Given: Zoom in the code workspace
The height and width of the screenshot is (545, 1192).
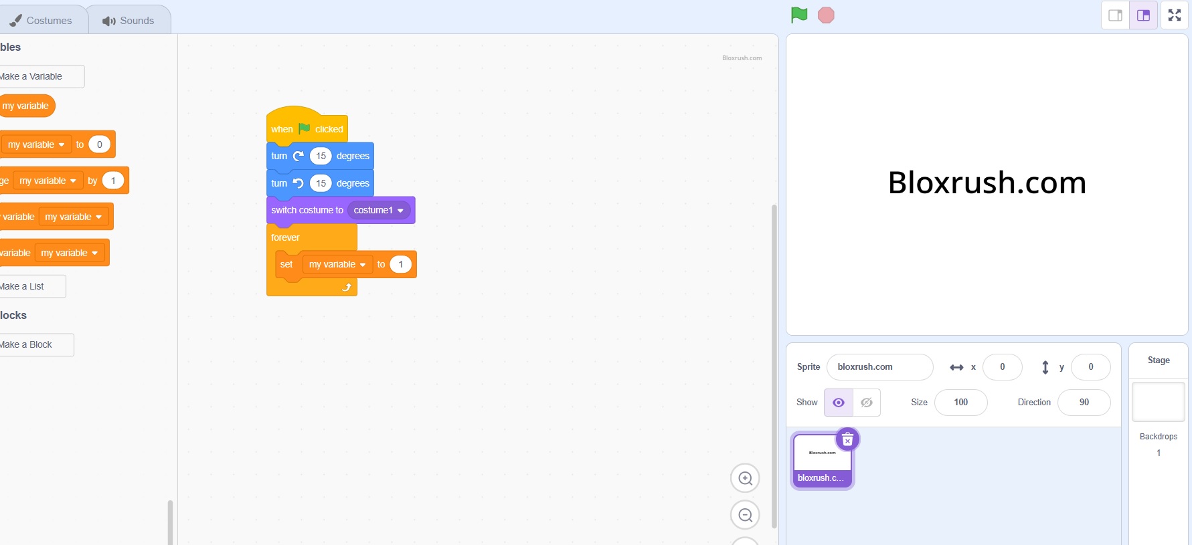Looking at the screenshot, I should click(745, 478).
